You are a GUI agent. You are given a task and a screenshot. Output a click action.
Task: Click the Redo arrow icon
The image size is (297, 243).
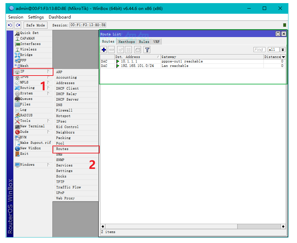pos(18,25)
